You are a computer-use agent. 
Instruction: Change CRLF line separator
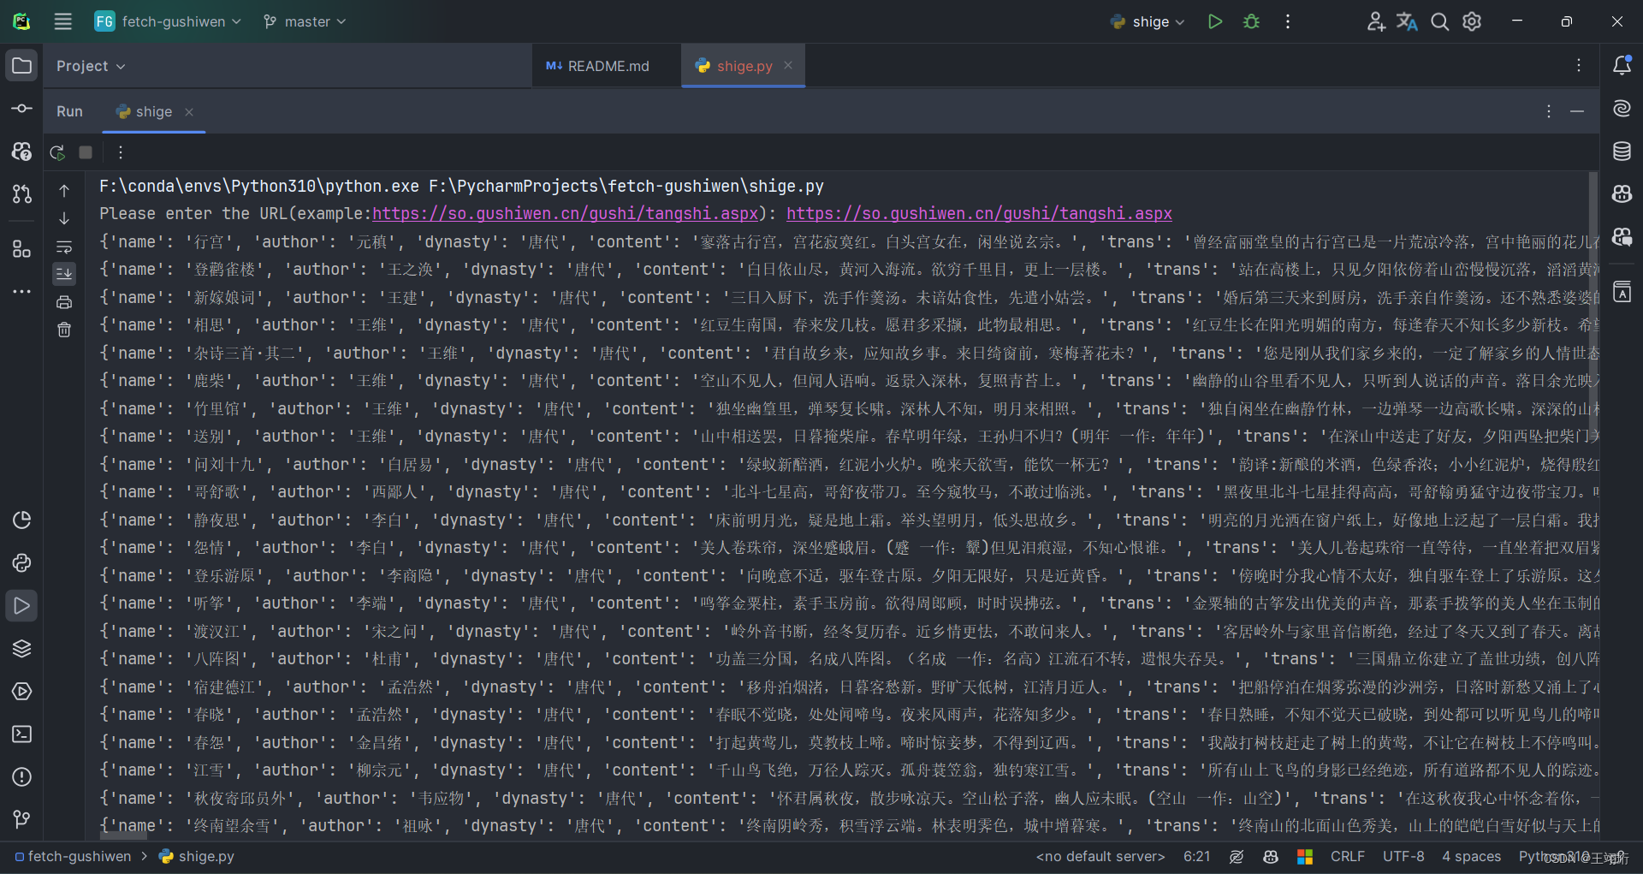1347,856
